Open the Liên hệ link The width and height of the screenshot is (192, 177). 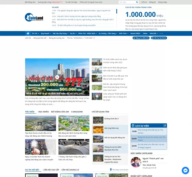point(28,38)
